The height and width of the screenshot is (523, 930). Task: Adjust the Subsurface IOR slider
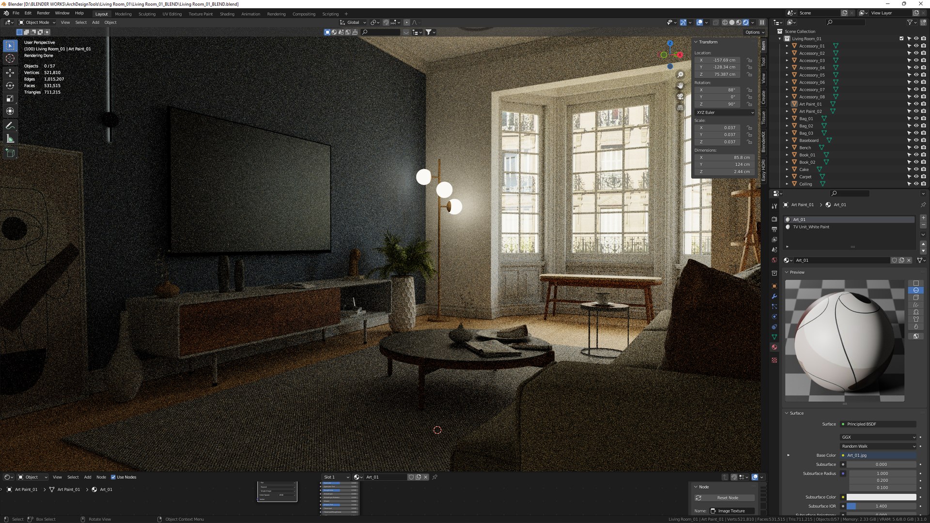(x=881, y=507)
